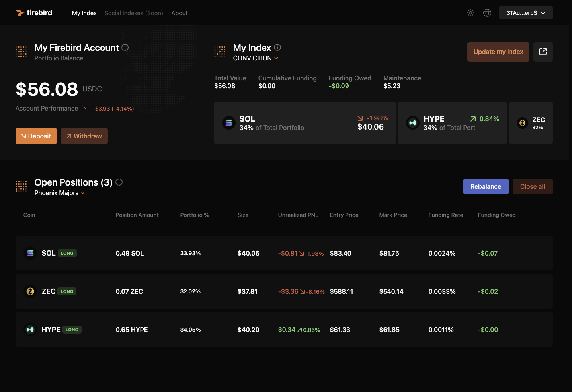
Task: Click Cumulative Funding $0.00 value
Action: pos(267,86)
